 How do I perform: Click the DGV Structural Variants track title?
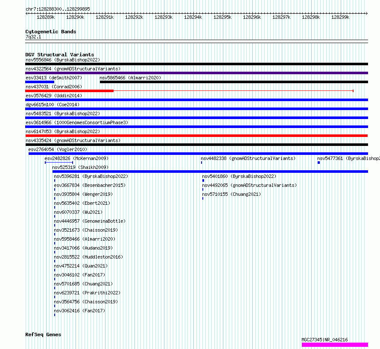click(x=60, y=55)
